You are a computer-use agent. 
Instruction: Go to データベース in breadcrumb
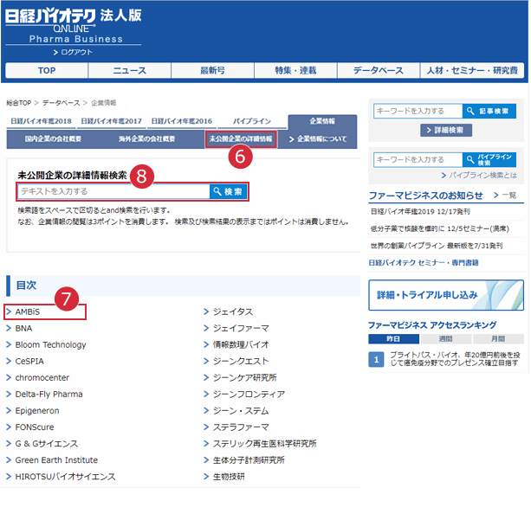pos(61,103)
